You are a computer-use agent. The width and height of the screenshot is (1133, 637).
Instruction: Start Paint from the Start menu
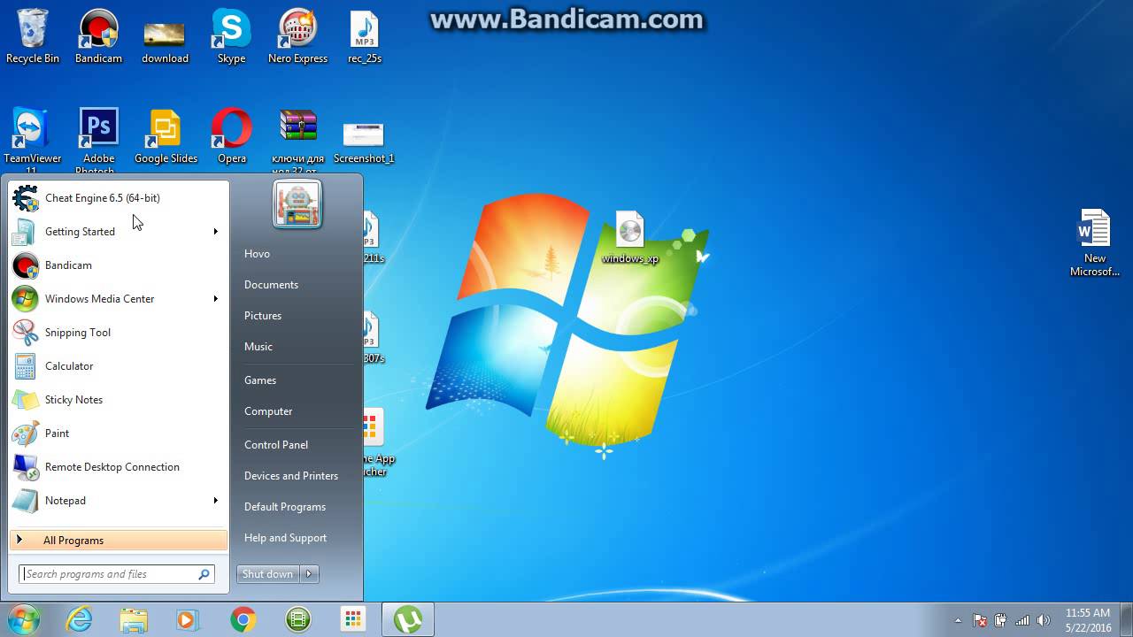pos(118,434)
